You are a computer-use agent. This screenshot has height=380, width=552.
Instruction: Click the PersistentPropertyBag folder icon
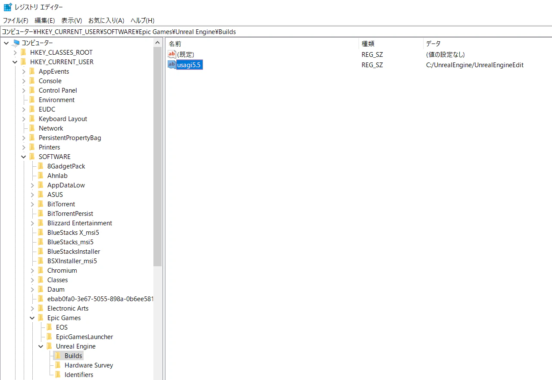coord(32,137)
